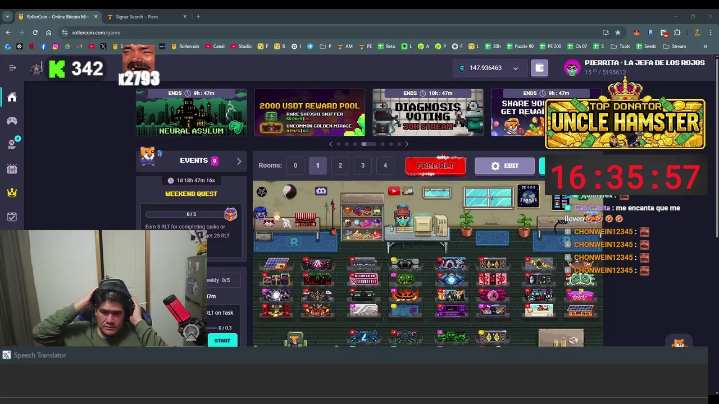The width and height of the screenshot is (719, 404).
Task: Open the hamburger menu at top left
Action: [x=12, y=68]
